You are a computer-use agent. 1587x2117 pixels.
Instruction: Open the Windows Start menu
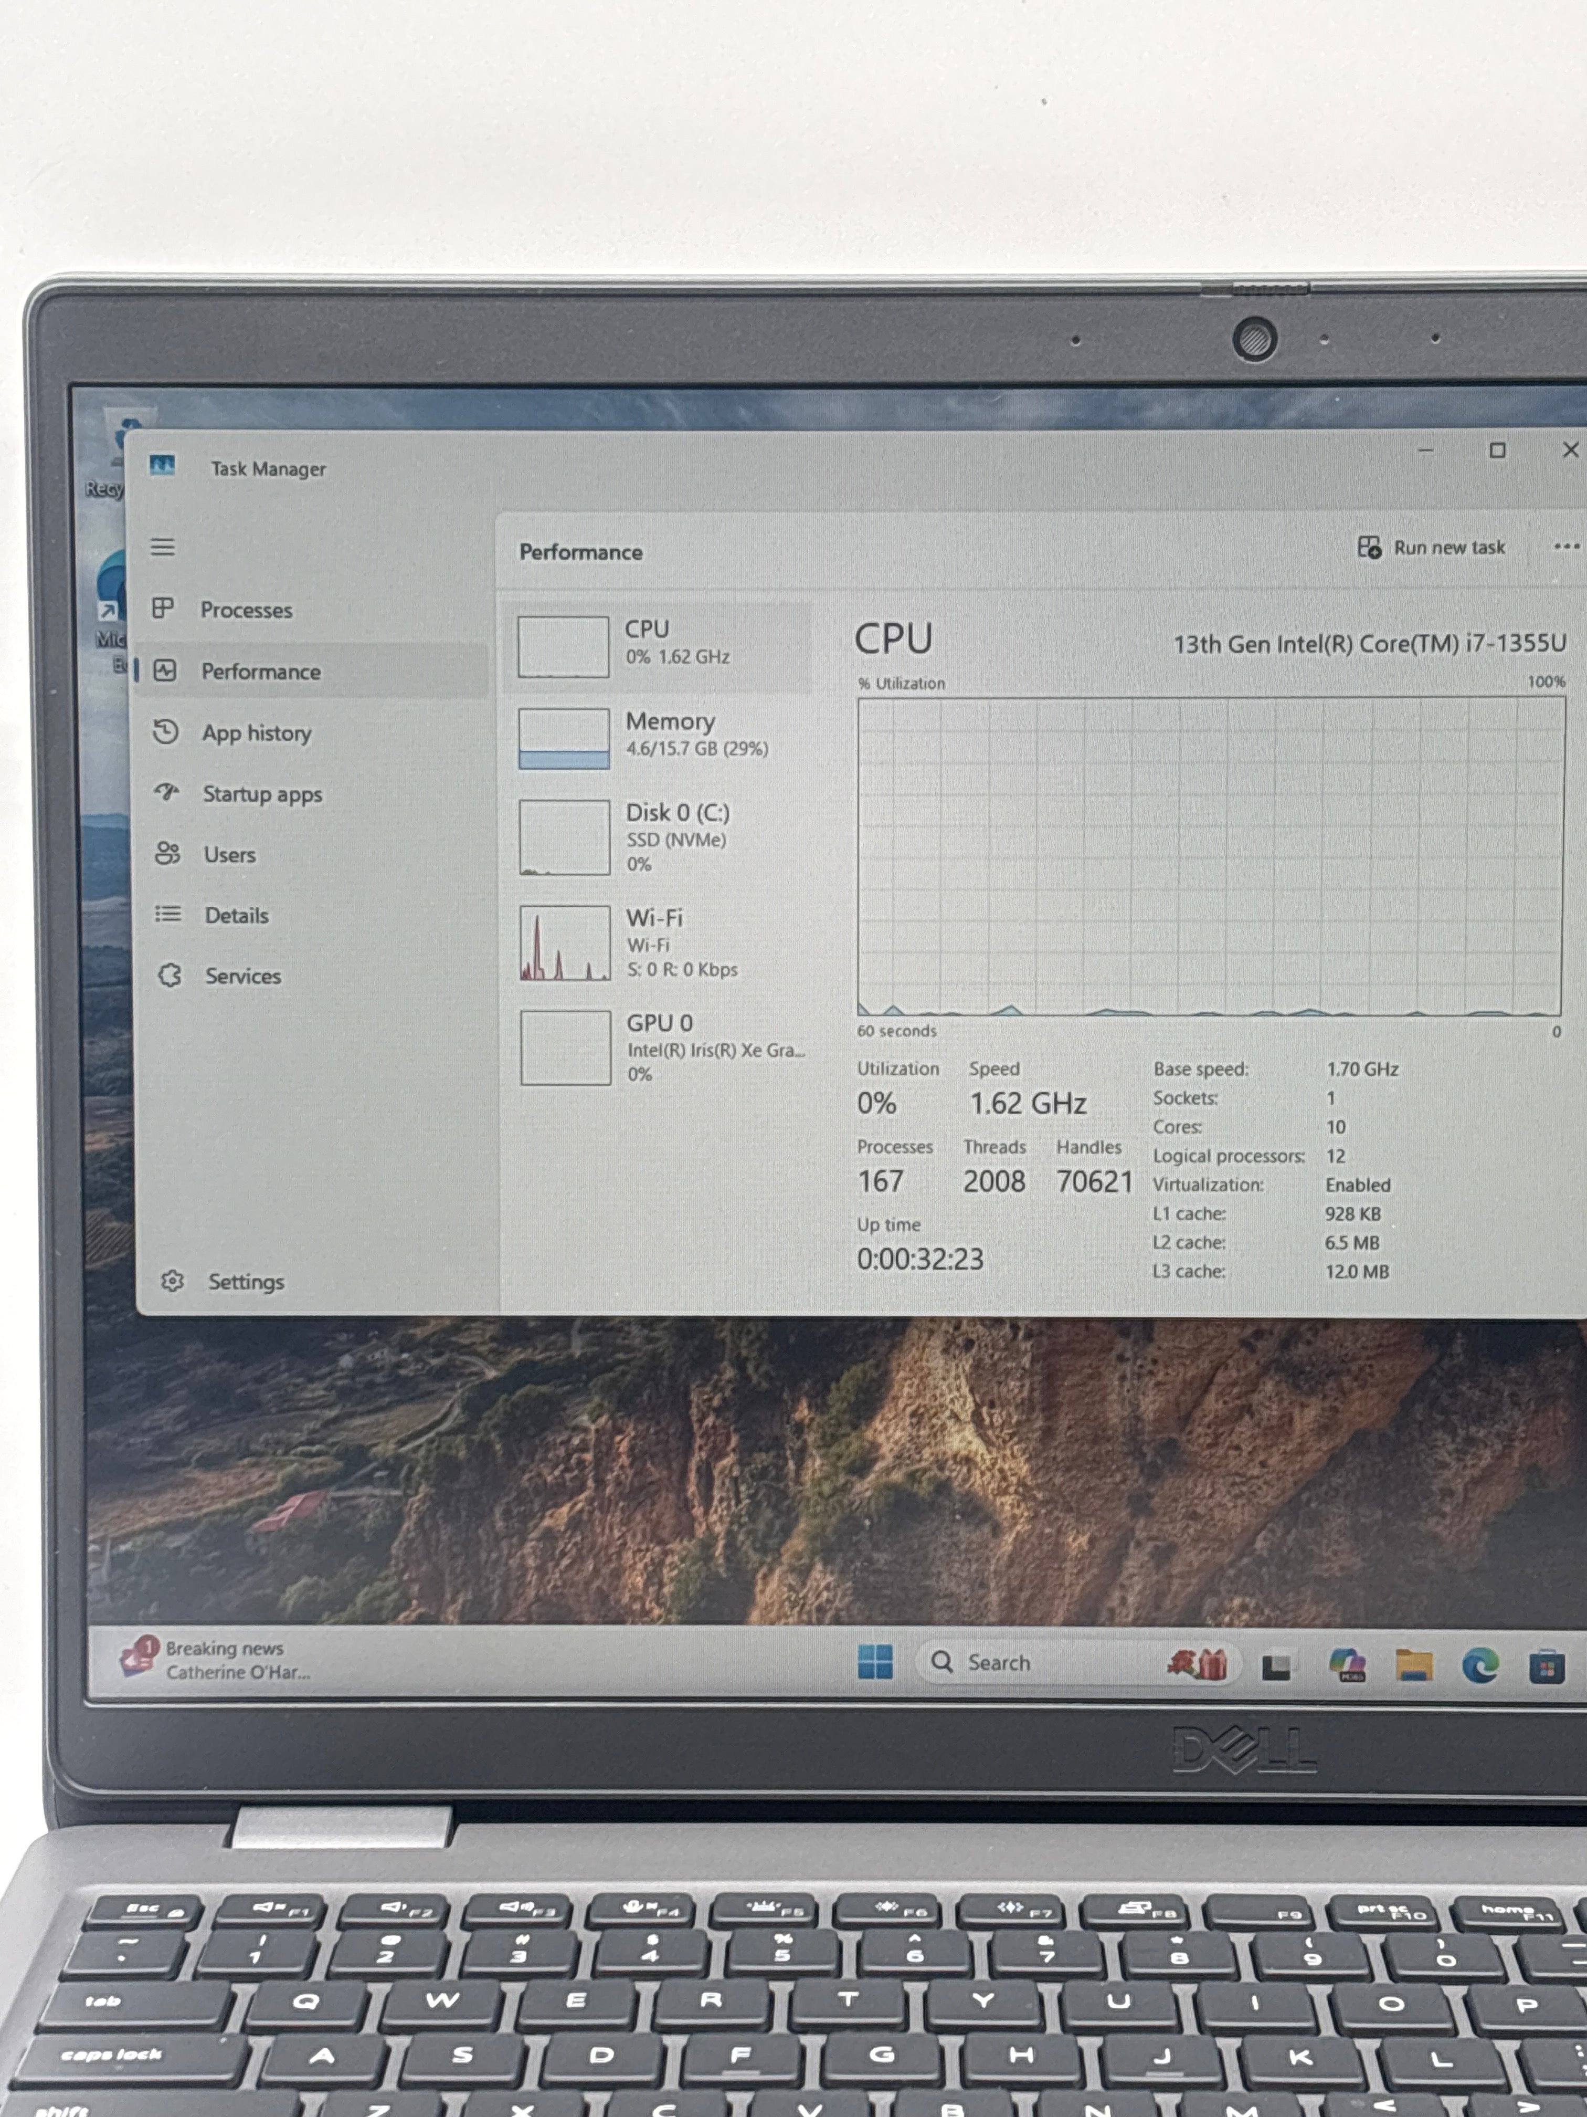875,1662
